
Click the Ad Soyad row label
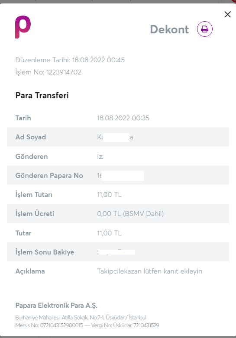(30, 137)
